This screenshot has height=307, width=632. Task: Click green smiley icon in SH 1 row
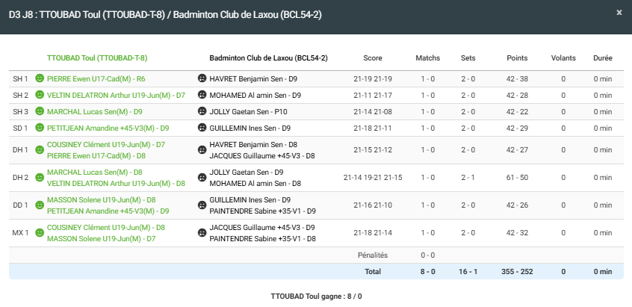point(40,78)
